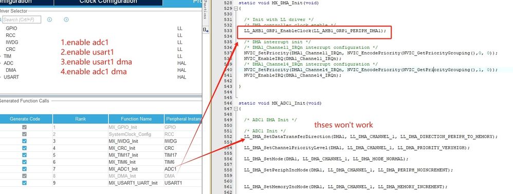Select DMA in the Driver Selector list
The width and height of the screenshot is (513, 194).
(x=11, y=70)
